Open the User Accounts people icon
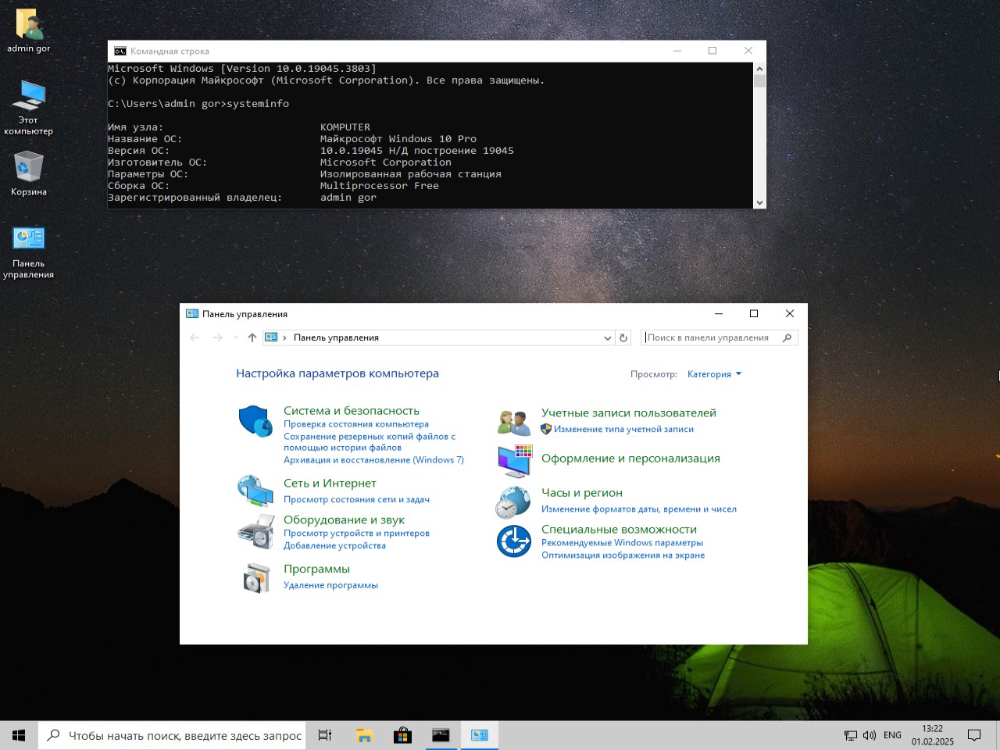This screenshot has width=1000, height=750. (x=514, y=422)
